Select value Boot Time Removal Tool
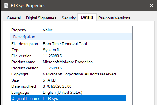This screenshot has height=105, width=157. [x=65, y=44]
